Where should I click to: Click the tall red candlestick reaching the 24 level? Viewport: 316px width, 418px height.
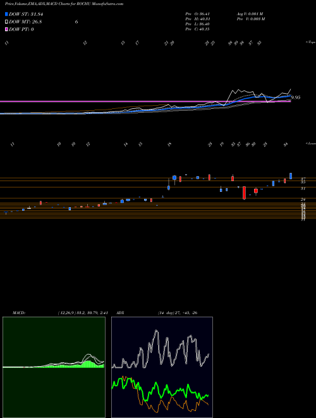pyautogui.click(x=244, y=193)
